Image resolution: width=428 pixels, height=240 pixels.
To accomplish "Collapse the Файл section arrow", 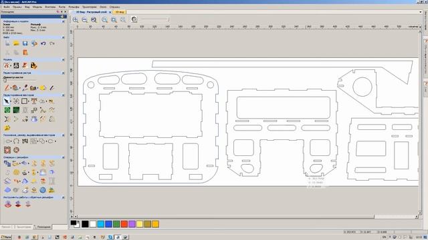I will click(x=64, y=37).
